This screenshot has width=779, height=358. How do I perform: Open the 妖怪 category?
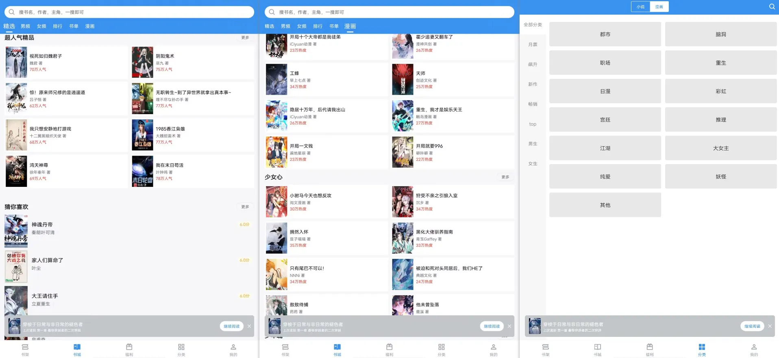[721, 176]
